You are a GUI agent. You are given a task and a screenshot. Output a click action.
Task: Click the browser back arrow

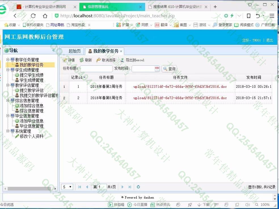coord(15,16)
